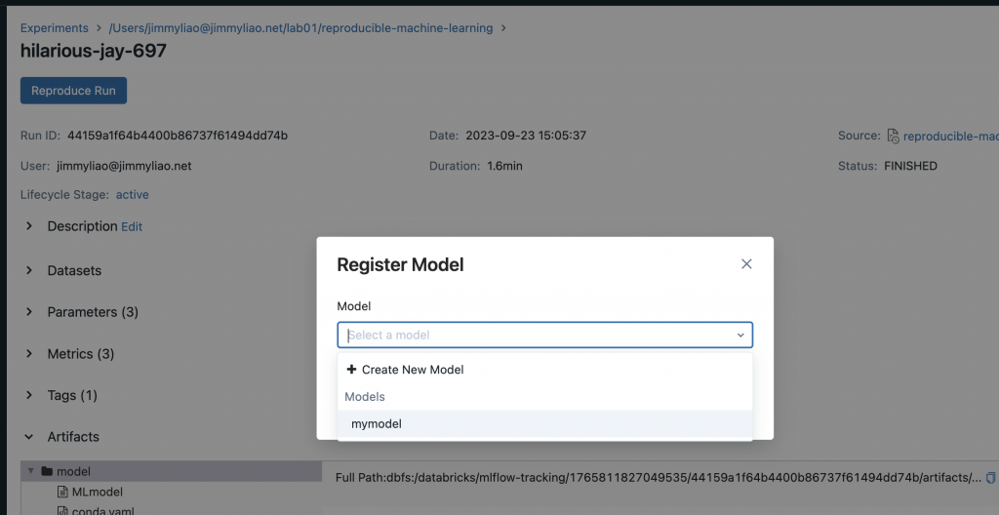Click the Run ID value text
This screenshot has width=999, height=515.
[x=178, y=136]
